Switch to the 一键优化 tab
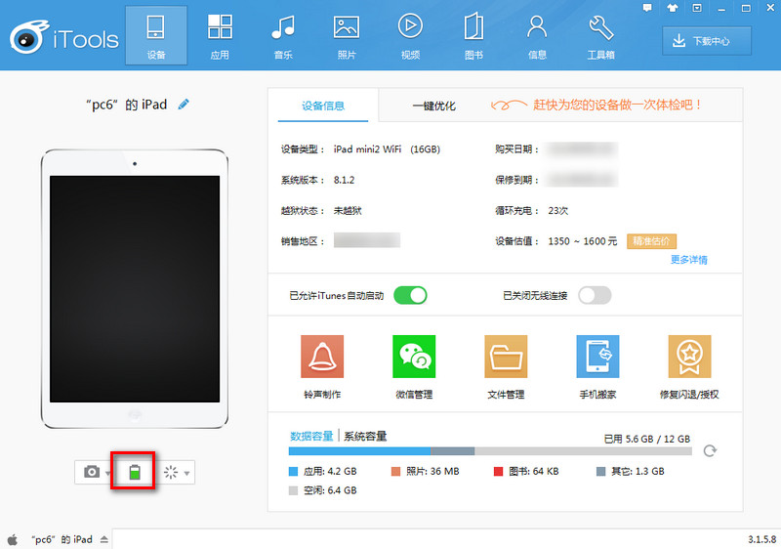The width and height of the screenshot is (781, 549). [x=433, y=106]
